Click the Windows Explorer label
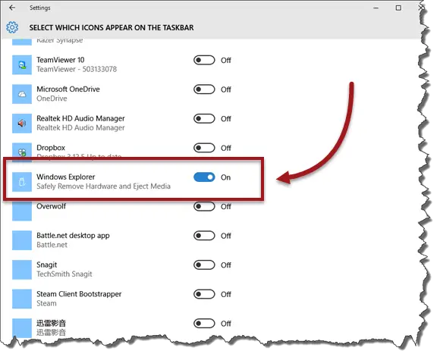 pyautogui.click(x=66, y=177)
